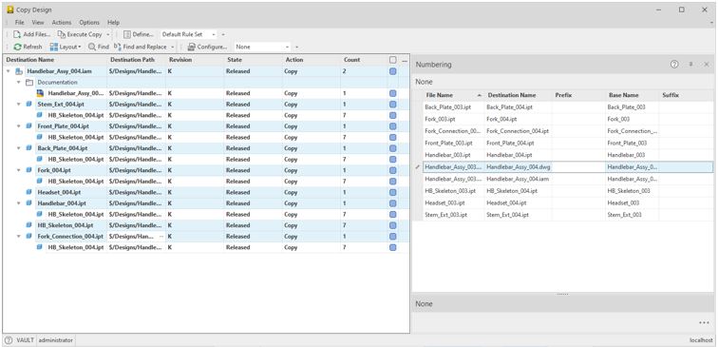Open the Actions menu

pyautogui.click(x=62, y=23)
